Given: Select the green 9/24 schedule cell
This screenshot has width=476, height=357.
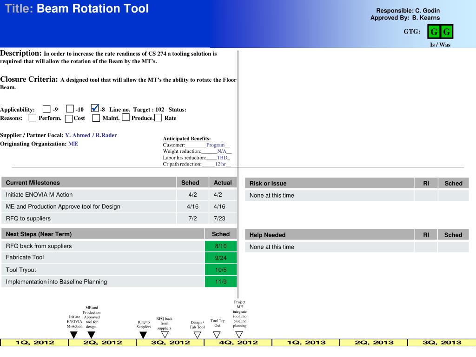Looking at the screenshot, I should click(221, 258).
